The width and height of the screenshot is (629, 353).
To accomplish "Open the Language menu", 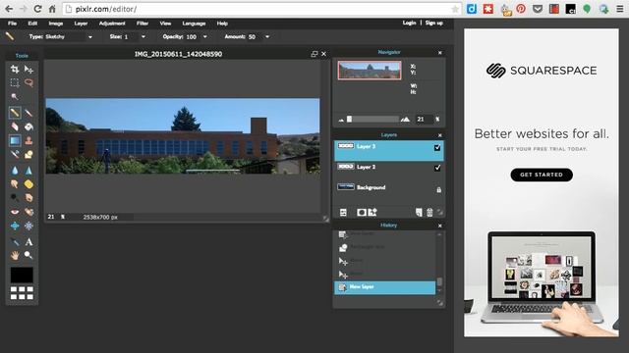I will 194,24.
